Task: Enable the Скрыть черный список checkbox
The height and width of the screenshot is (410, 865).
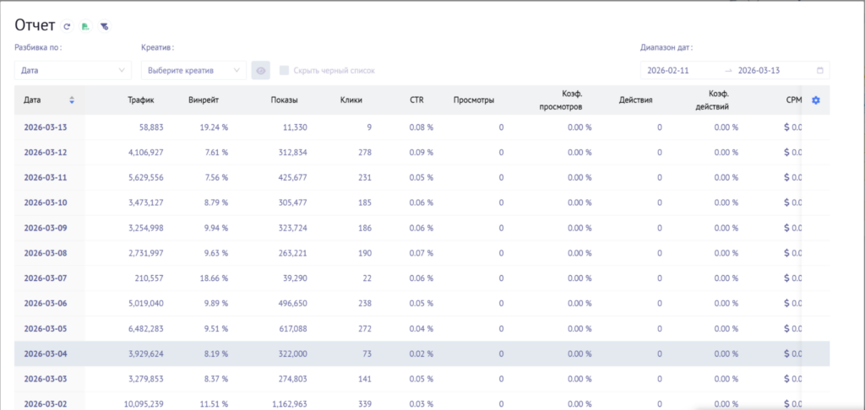Action: point(285,70)
